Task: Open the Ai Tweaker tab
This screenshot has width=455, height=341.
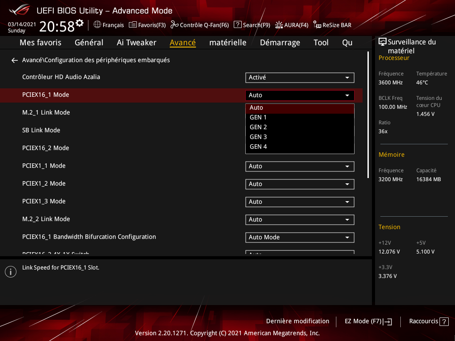Action: pos(136,43)
